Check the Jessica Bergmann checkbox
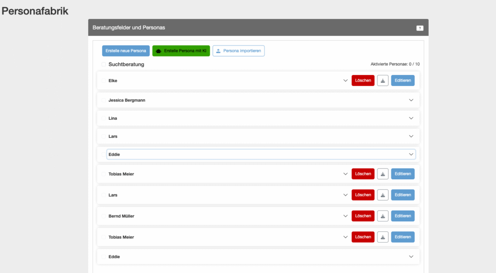 pos(104,100)
